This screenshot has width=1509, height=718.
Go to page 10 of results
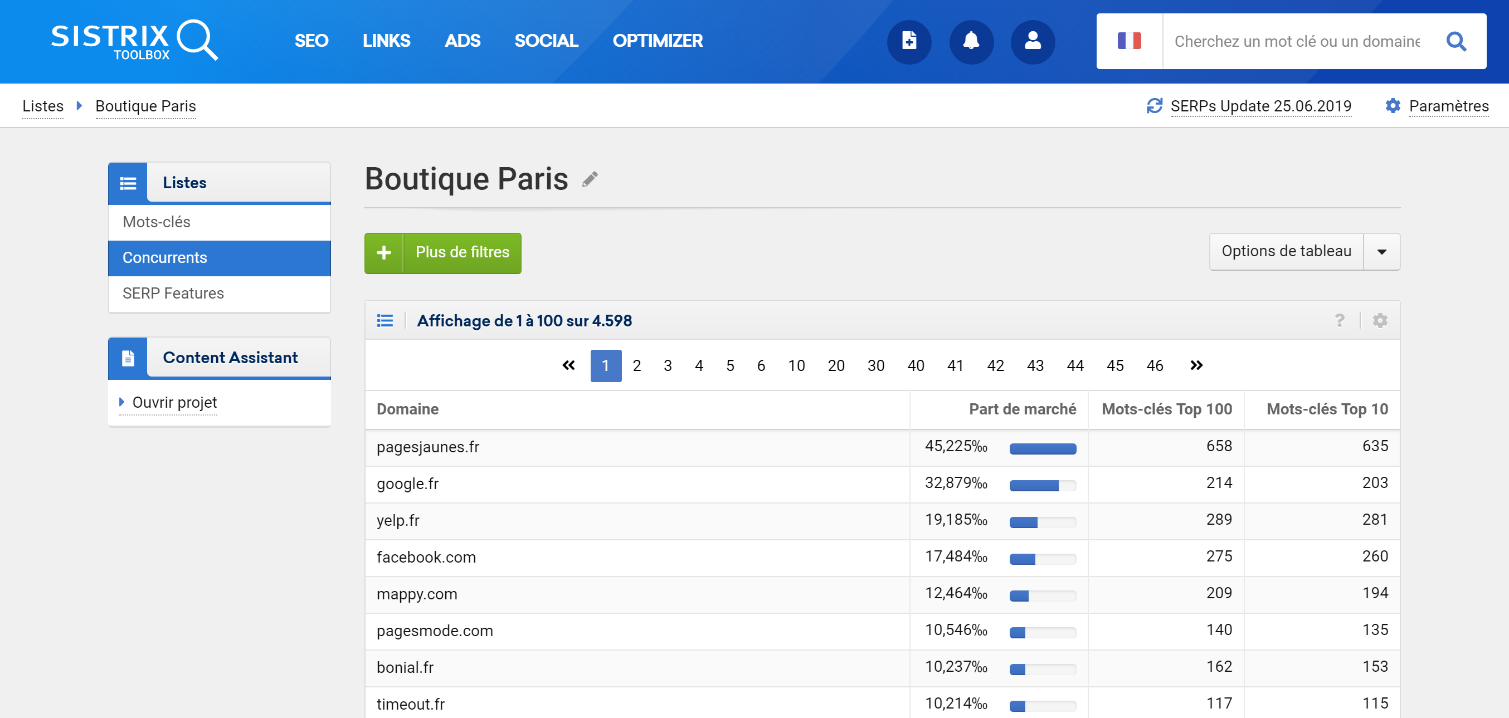796,365
